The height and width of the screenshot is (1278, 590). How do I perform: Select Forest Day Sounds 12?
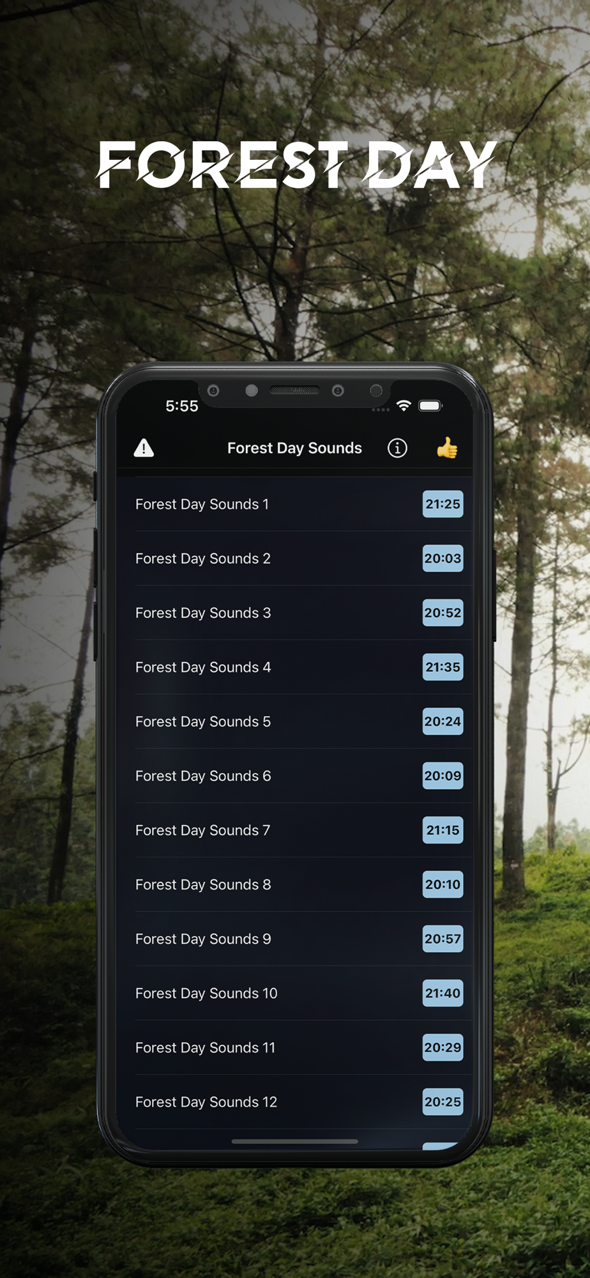pos(295,1102)
